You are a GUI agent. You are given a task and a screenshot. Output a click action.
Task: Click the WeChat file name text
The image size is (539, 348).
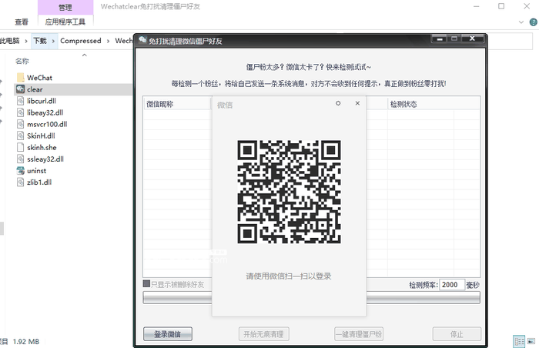tap(39, 78)
